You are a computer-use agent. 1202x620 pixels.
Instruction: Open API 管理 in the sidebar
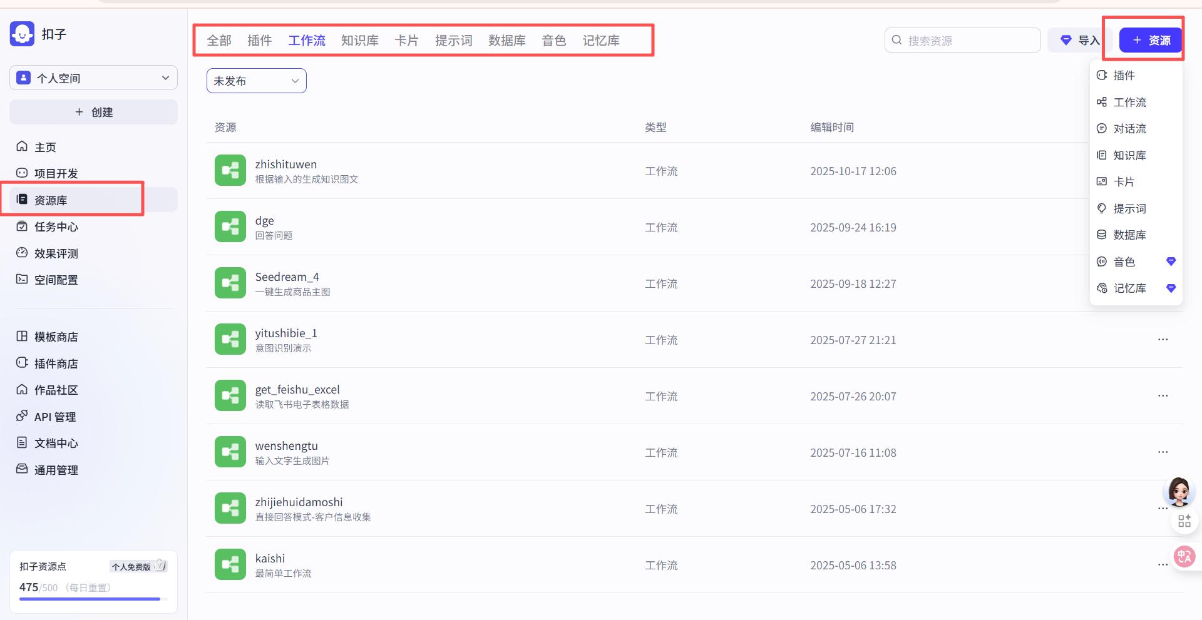point(22,416)
